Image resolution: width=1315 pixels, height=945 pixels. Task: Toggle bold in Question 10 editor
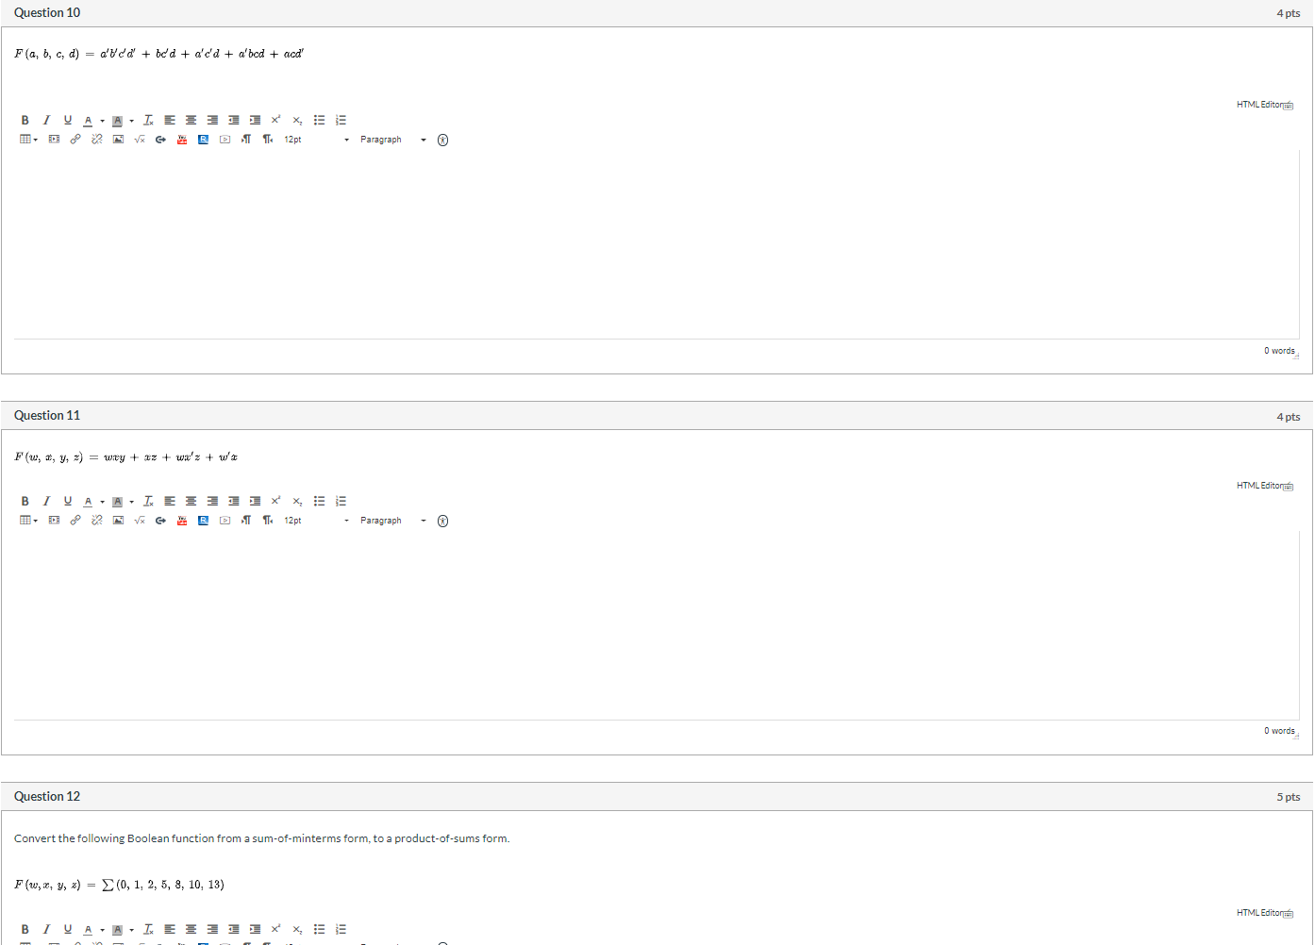point(25,120)
